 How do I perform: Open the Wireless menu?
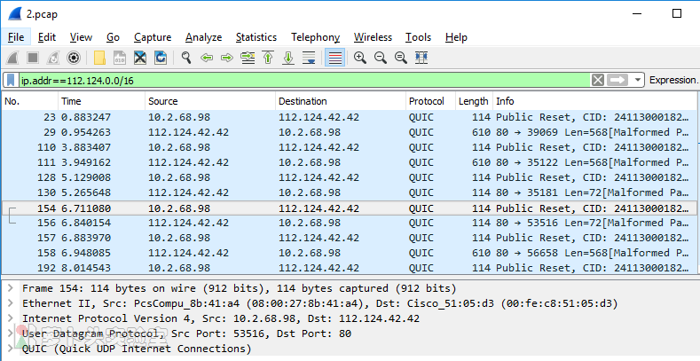pos(373,37)
